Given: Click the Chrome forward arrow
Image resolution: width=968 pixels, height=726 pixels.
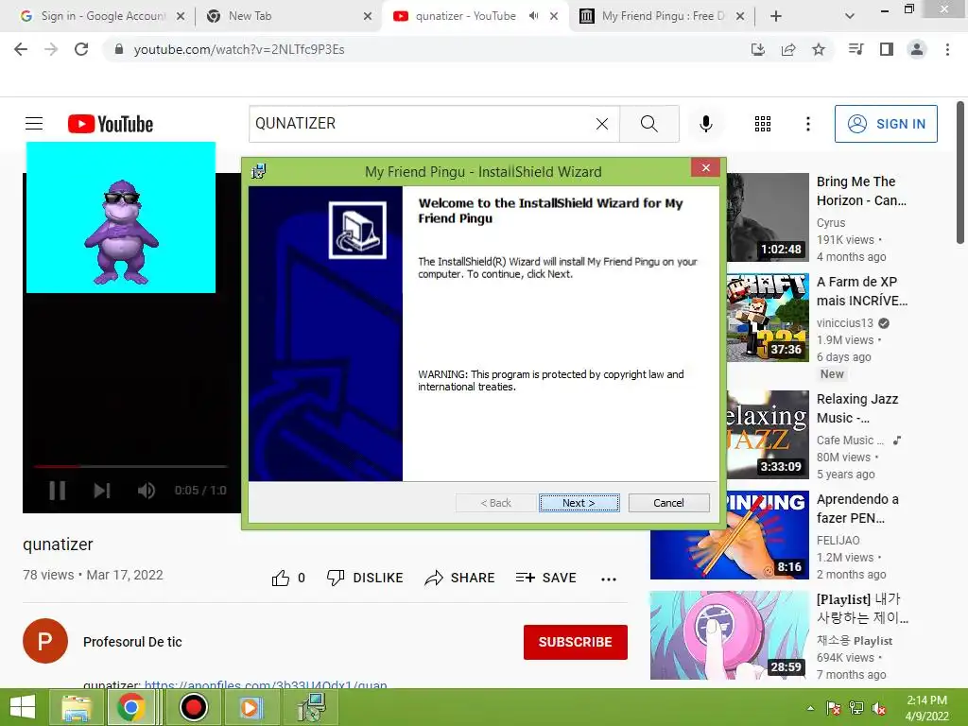Looking at the screenshot, I should pos(51,49).
